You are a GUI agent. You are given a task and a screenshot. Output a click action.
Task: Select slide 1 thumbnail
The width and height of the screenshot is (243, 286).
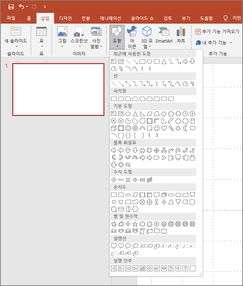(x=58, y=89)
